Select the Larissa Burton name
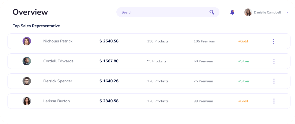The width and height of the screenshot is (295, 124). (x=56, y=101)
